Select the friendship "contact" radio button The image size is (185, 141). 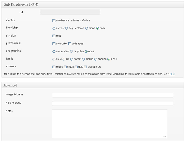tap(54, 28)
